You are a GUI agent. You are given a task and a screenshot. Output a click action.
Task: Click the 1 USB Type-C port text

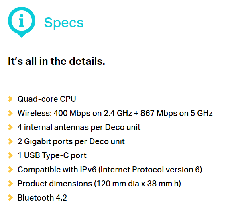(52, 155)
